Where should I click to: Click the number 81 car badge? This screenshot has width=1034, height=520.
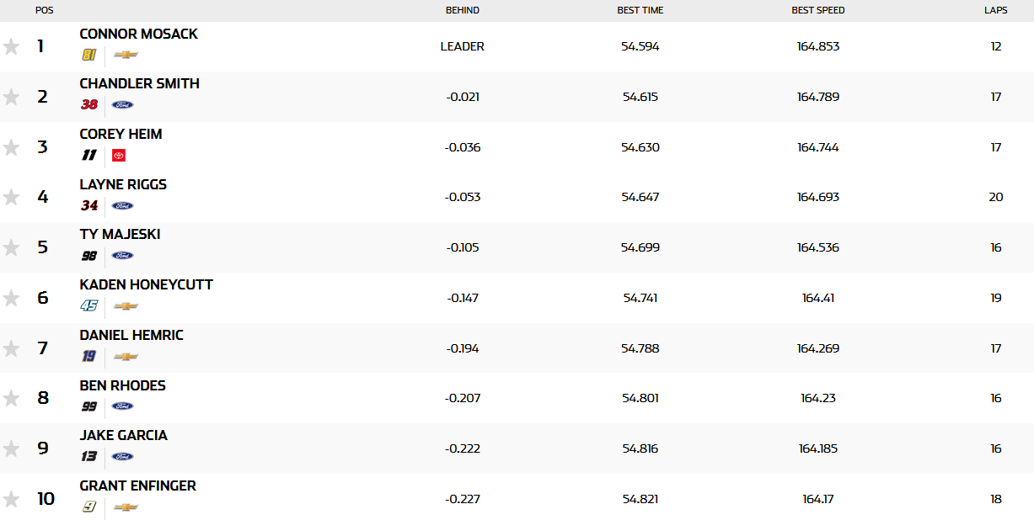click(88, 55)
